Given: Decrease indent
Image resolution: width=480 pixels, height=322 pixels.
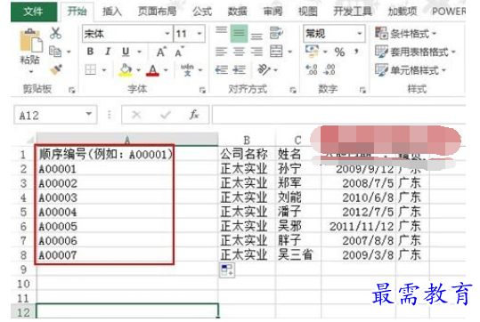Looking at the screenshot, I should (x=221, y=70).
